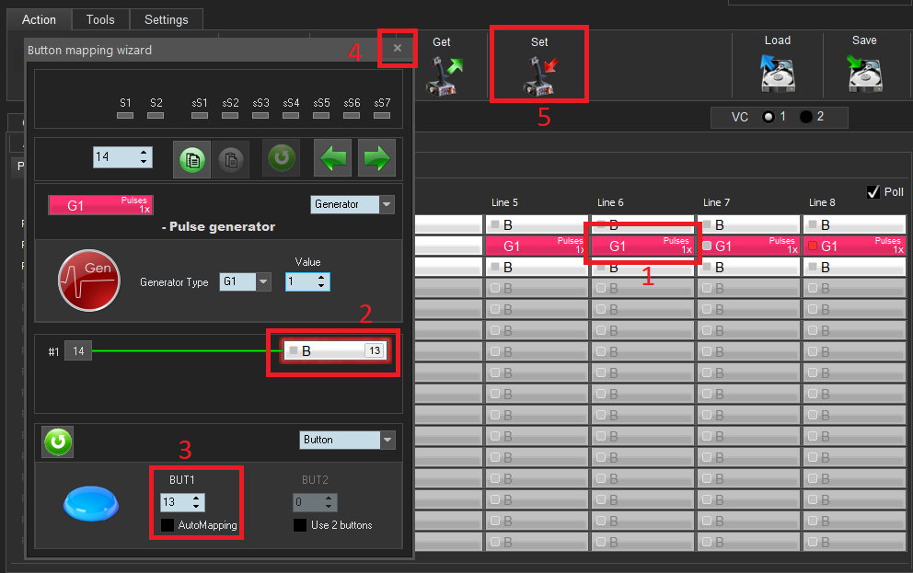Image resolution: width=913 pixels, height=573 pixels.
Task: Click the Save to disk icon
Action: coord(864,74)
